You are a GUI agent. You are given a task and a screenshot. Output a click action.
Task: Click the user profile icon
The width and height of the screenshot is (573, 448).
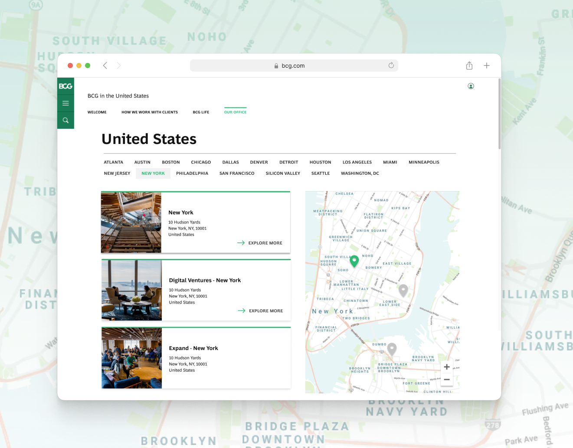pyautogui.click(x=471, y=86)
